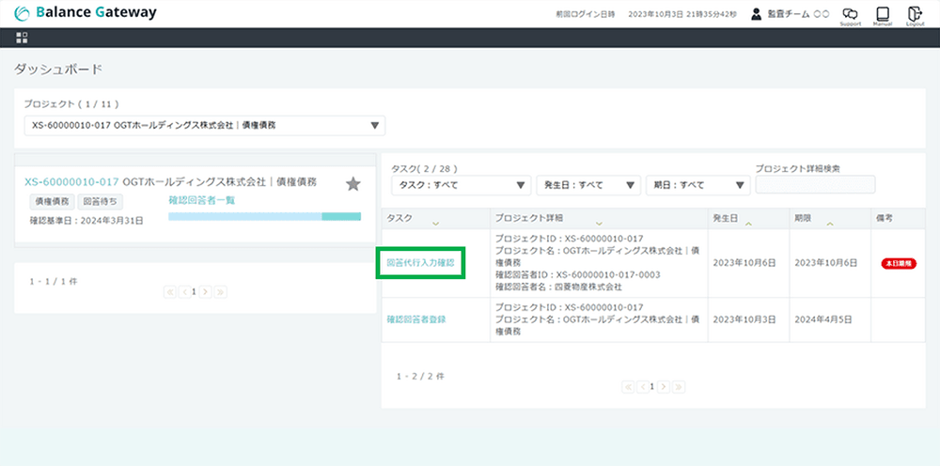Click the プロジェクト詳細検索 search field
The width and height of the screenshot is (940, 466).
point(815,184)
